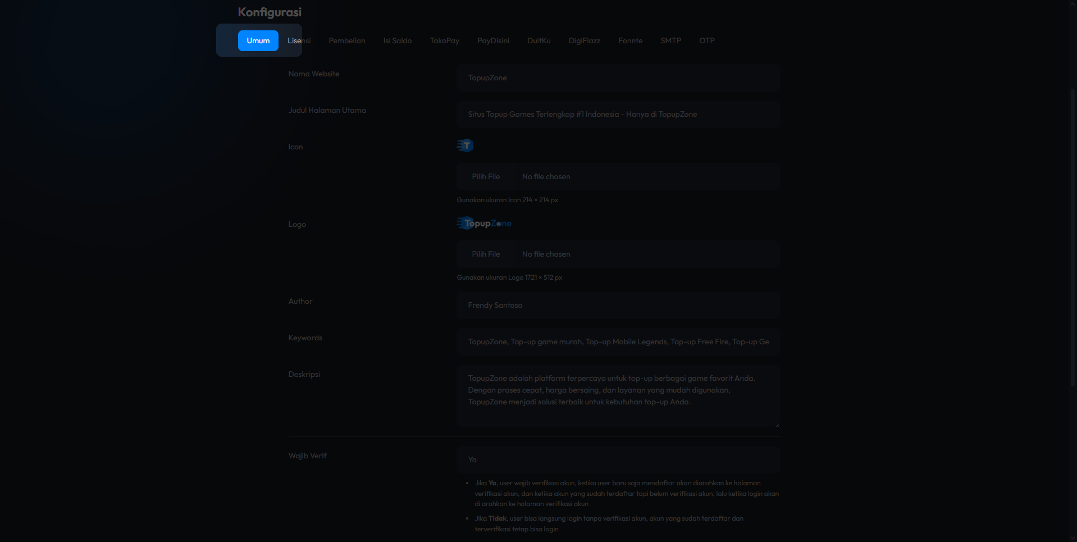
Task: Choose a file for the Icon
Action: click(x=618, y=176)
